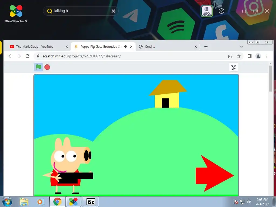
Task: Click the Chrome taskbar icon
Action: pyautogui.click(x=57, y=202)
